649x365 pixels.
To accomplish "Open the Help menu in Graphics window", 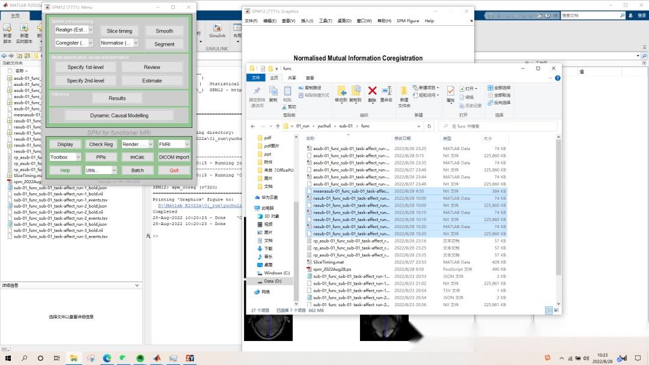I will point(429,20).
